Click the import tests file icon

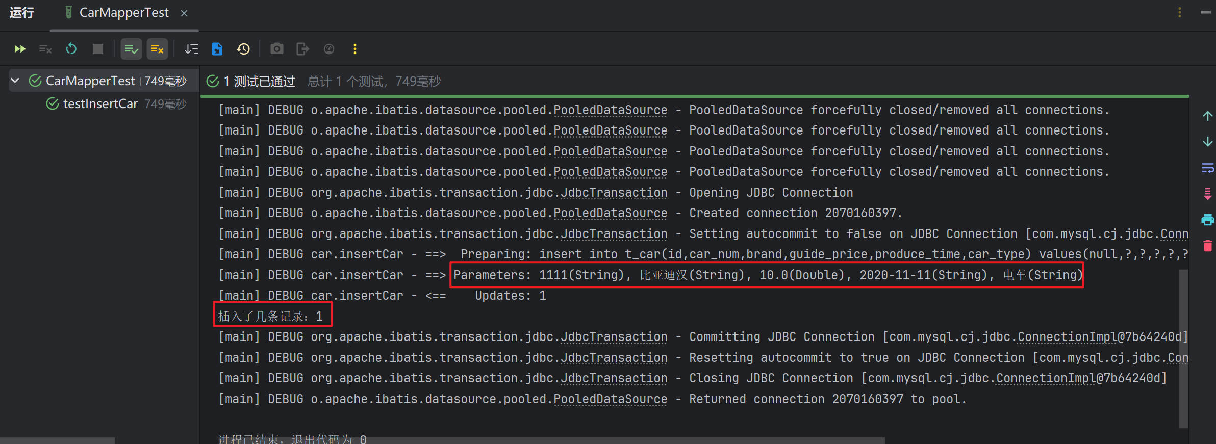pyautogui.click(x=217, y=49)
